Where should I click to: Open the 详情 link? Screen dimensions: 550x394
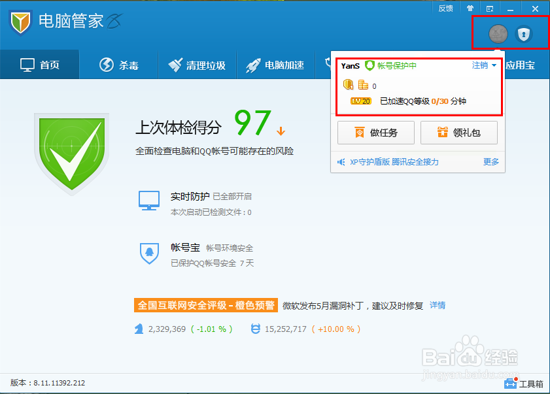click(x=438, y=305)
